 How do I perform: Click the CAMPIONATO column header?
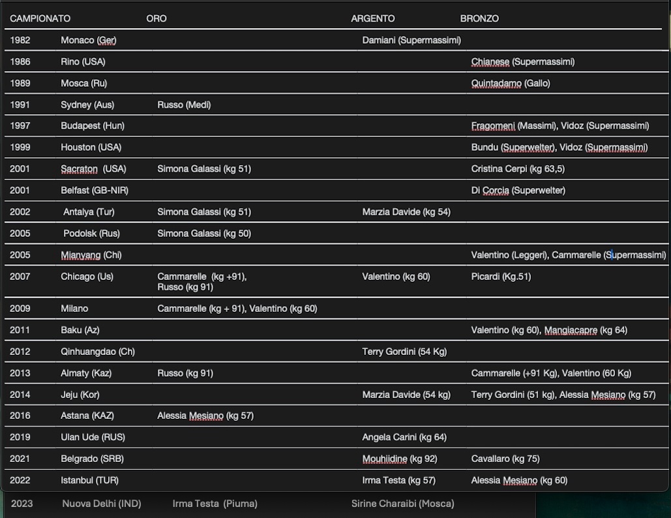click(40, 18)
